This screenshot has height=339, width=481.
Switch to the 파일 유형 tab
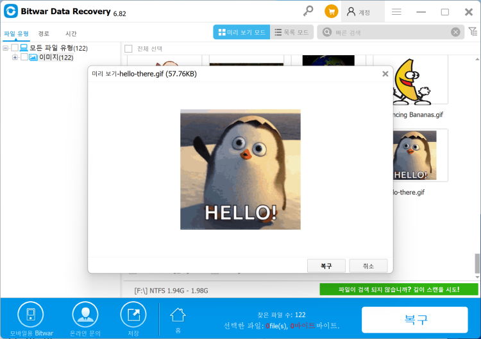pos(16,33)
